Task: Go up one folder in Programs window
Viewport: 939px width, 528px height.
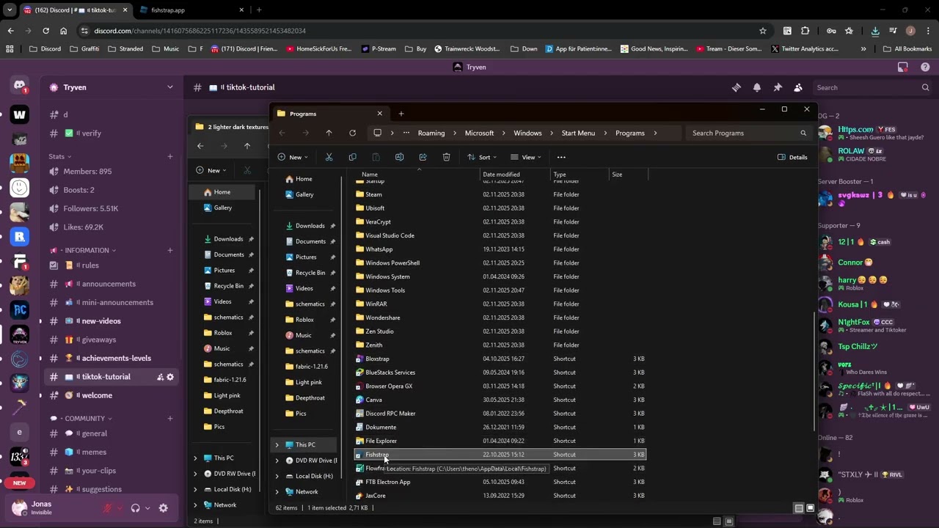Action: [329, 133]
